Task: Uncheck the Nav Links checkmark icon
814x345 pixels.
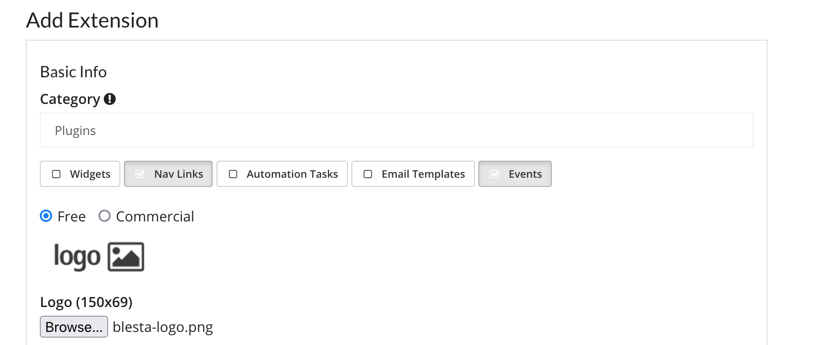Action: 140,174
